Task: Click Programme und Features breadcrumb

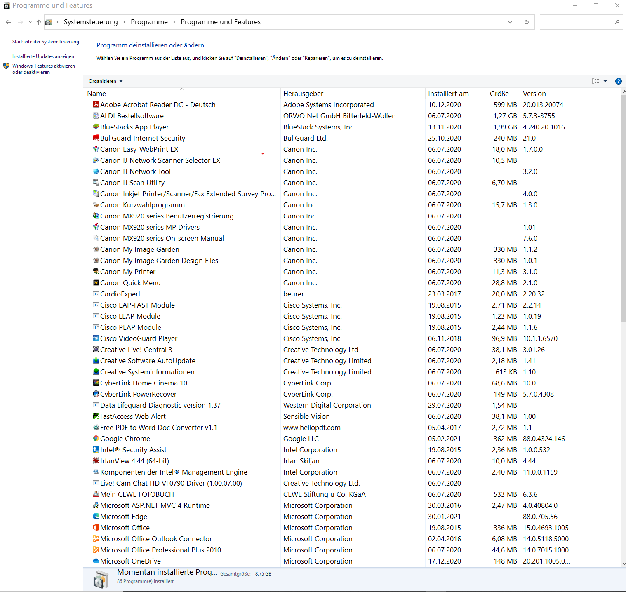Action: pyautogui.click(x=221, y=22)
